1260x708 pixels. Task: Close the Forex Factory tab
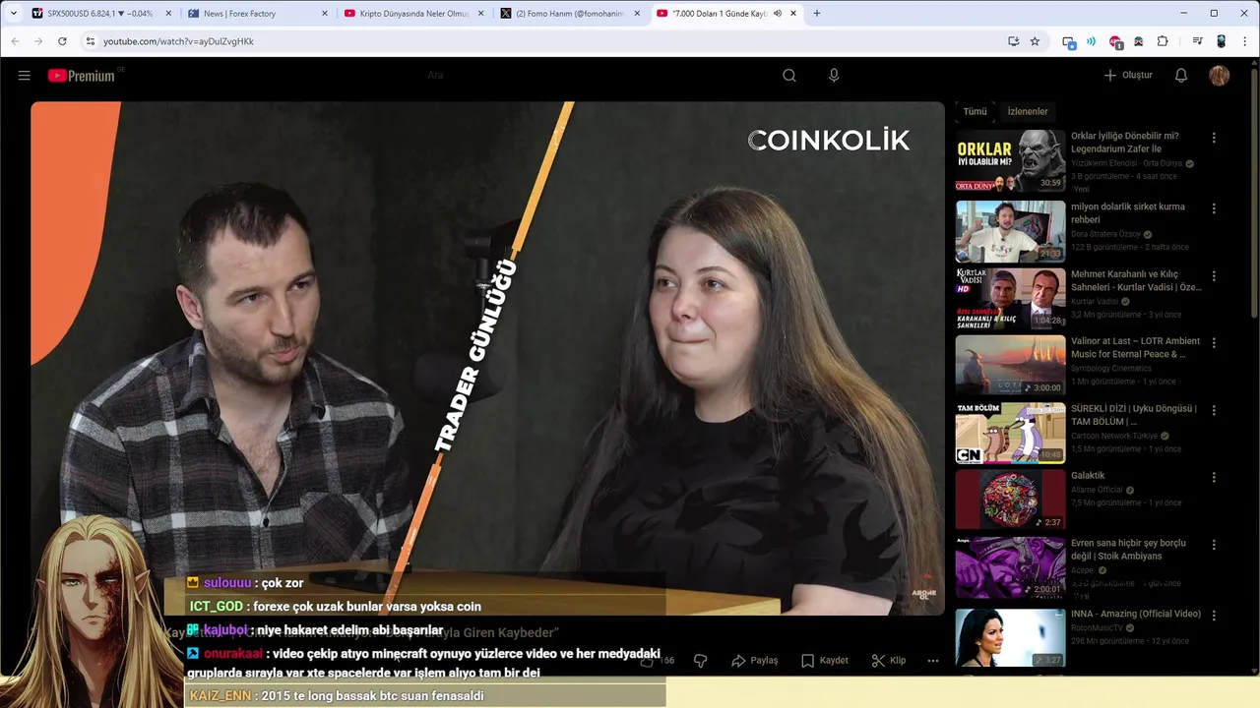click(324, 14)
